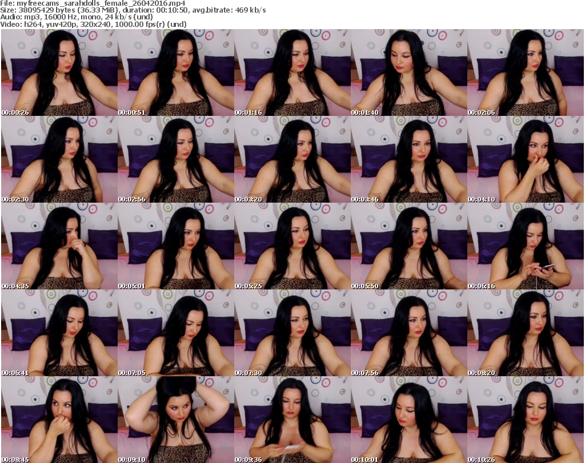Open the thumbnail frame stamped 00:02:56
This screenshot has width=585, height=463.
pos(176,159)
